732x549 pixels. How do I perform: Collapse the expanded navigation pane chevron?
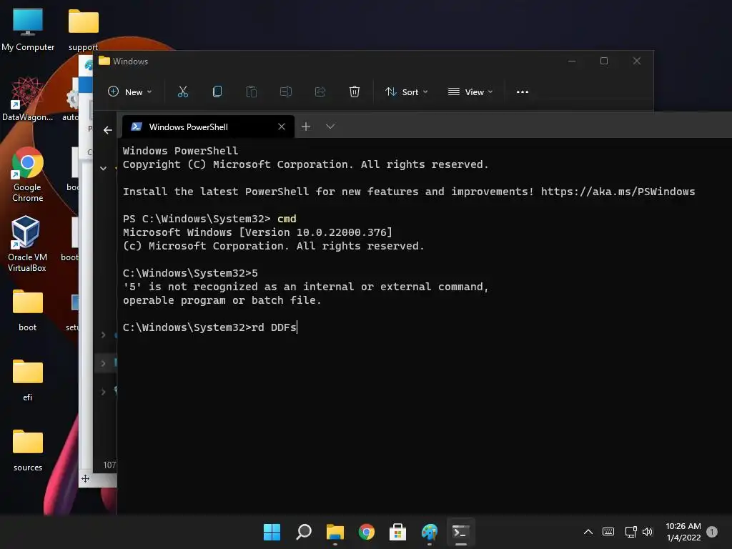point(103,169)
